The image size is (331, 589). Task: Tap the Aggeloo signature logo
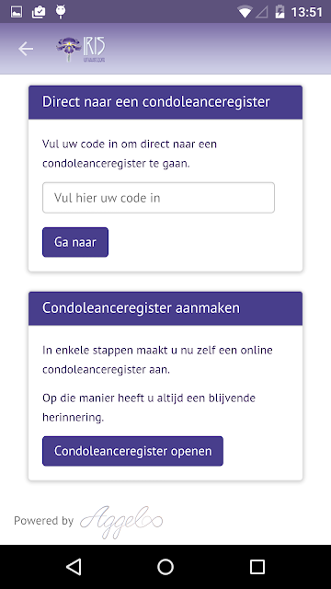coord(121,522)
